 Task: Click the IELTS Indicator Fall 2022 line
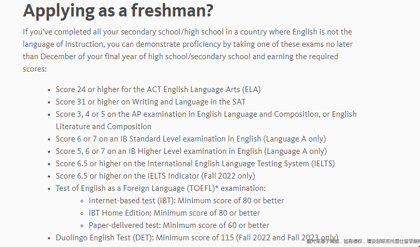point(155,176)
